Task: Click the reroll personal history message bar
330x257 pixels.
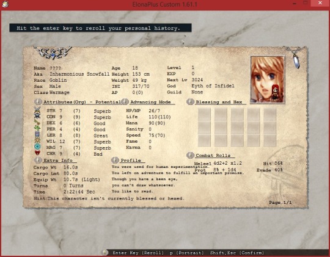Action: pyautogui.click(x=100, y=27)
